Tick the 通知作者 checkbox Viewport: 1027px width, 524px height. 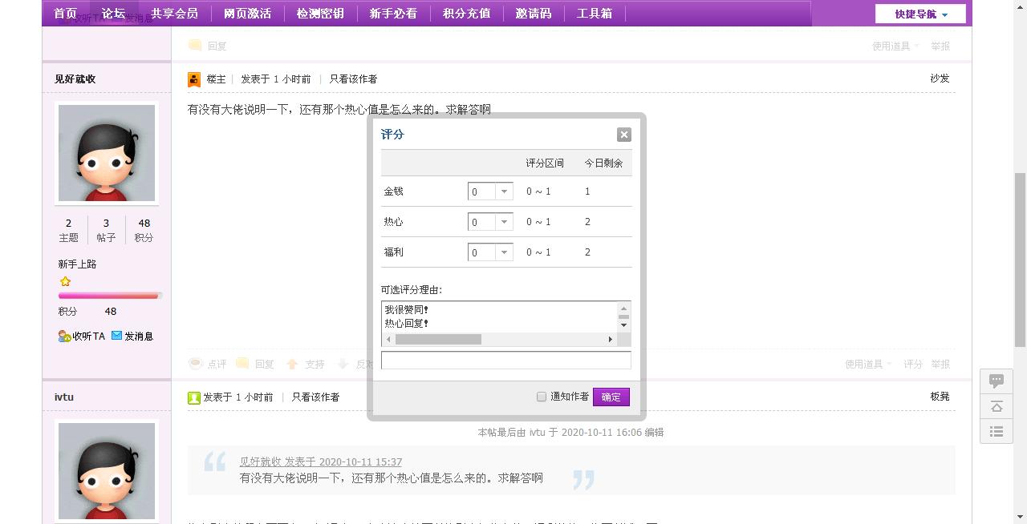(x=542, y=397)
